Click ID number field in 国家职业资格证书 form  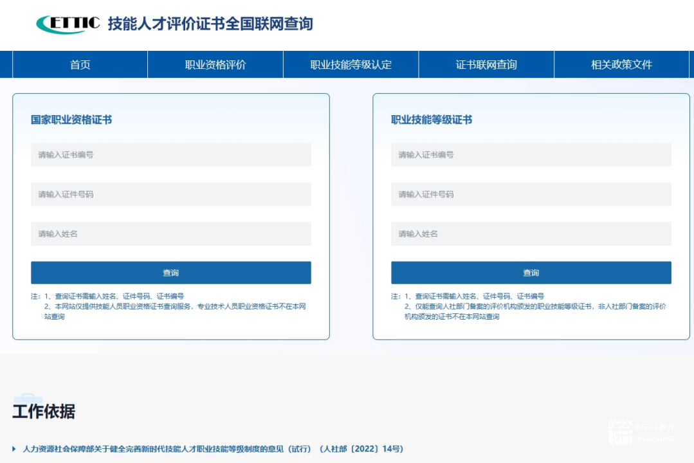[170, 194]
